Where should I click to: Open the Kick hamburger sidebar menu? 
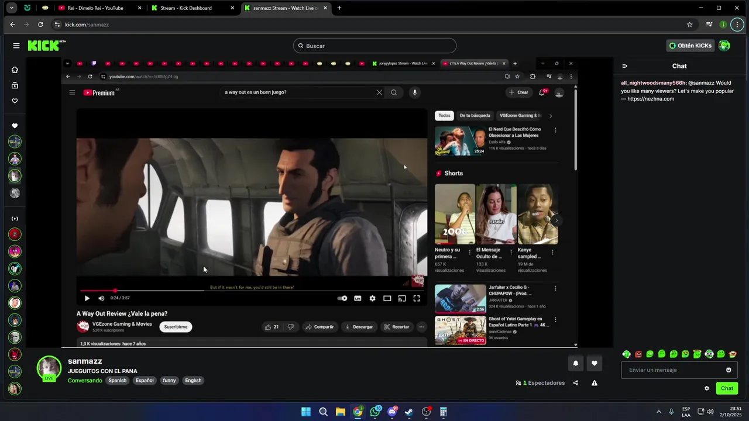[16, 46]
